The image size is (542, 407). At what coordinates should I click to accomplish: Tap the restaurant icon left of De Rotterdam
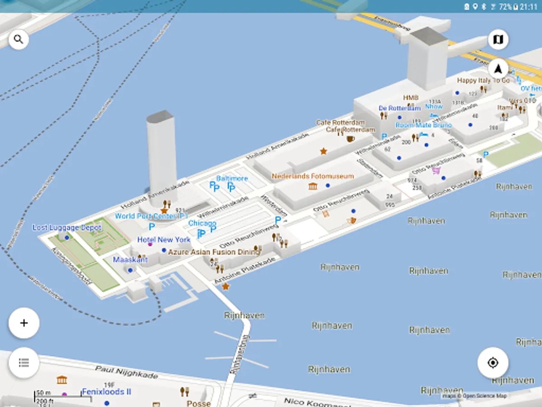383,115
